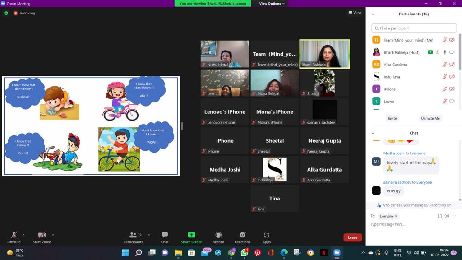Turn on camera with Start Video
Image resolution: width=462 pixels, height=260 pixels.
[x=42, y=237]
